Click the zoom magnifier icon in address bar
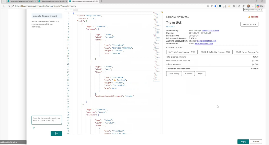The image size is (269, 145). coord(208,6)
